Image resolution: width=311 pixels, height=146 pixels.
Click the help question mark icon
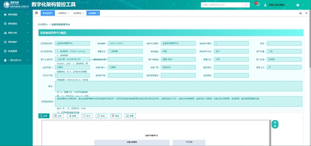[x=298, y=5]
